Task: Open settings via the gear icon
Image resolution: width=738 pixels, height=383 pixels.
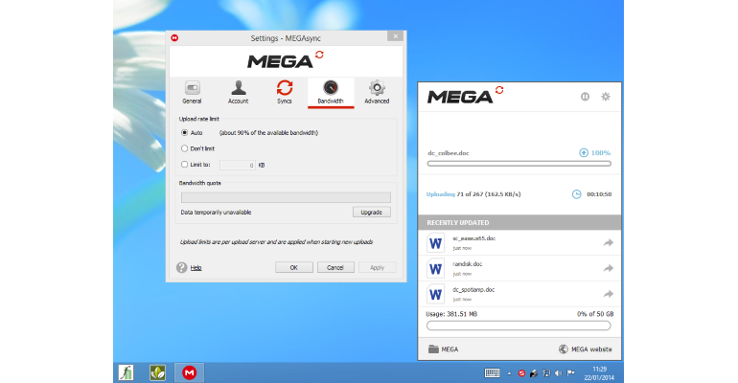Action: (606, 97)
